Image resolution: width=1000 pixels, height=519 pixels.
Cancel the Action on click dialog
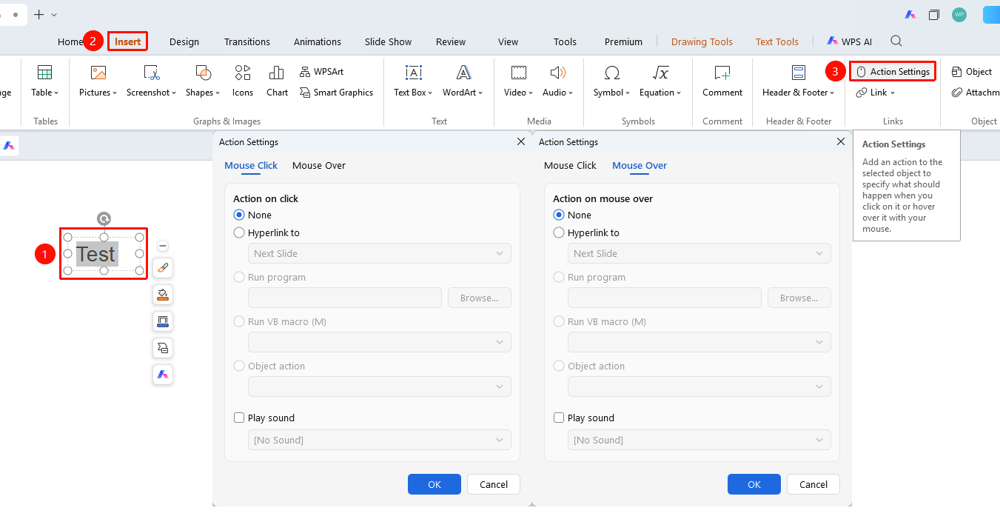coord(494,484)
